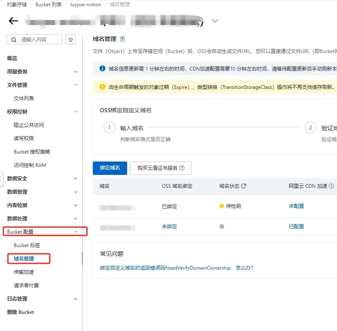Click the OSS绑定自定义域名 heading
337x331 pixels.
(126, 110)
